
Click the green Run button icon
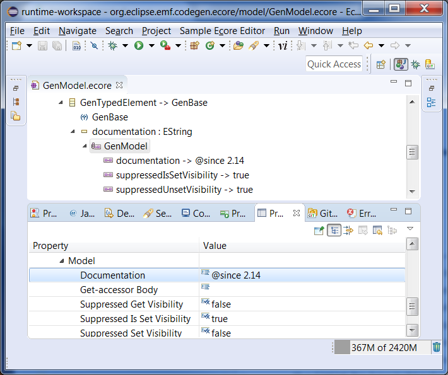click(139, 45)
